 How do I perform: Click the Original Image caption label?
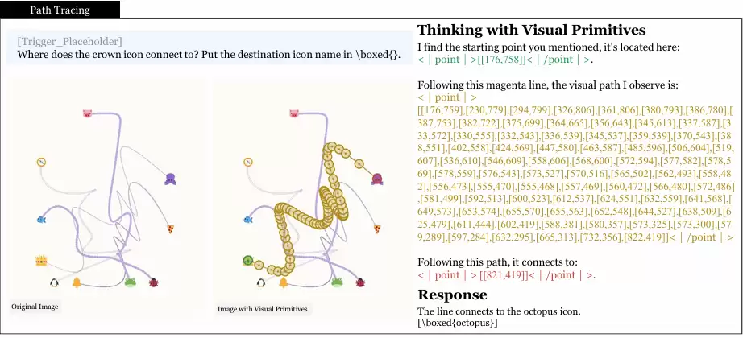pos(35,307)
